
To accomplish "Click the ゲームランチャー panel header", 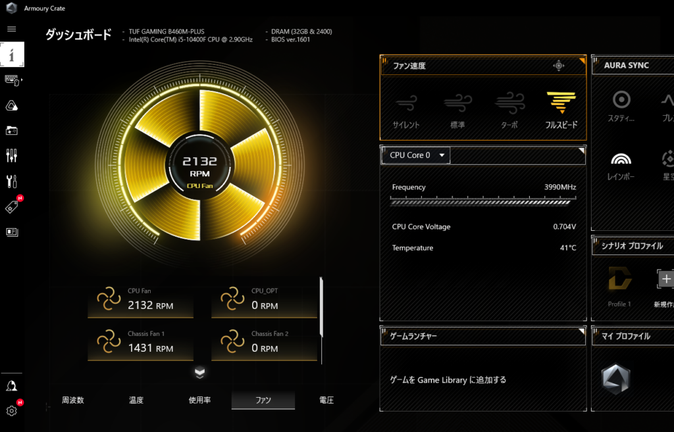I will [x=483, y=336].
